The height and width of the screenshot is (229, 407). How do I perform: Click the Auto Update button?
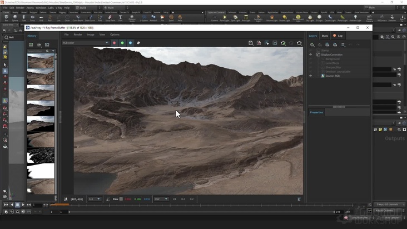[391, 217]
